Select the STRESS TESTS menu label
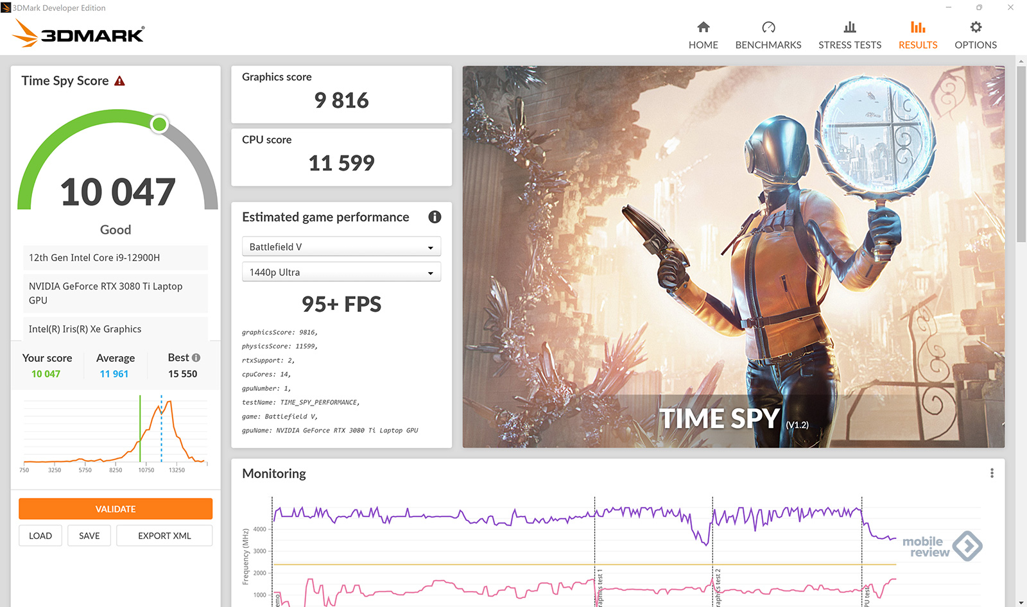1027x607 pixels. tap(850, 45)
